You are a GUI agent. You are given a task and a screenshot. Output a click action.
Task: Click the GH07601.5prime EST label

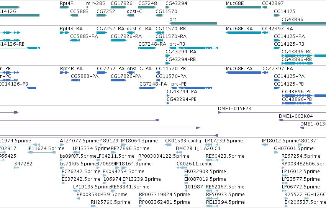[x=294, y=149]
